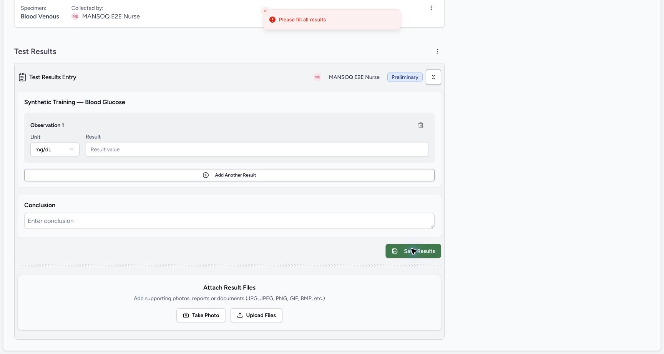Screen dimensions: 664x354
Task: Click the ME avatar next to Collected by
Action: point(75,17)
